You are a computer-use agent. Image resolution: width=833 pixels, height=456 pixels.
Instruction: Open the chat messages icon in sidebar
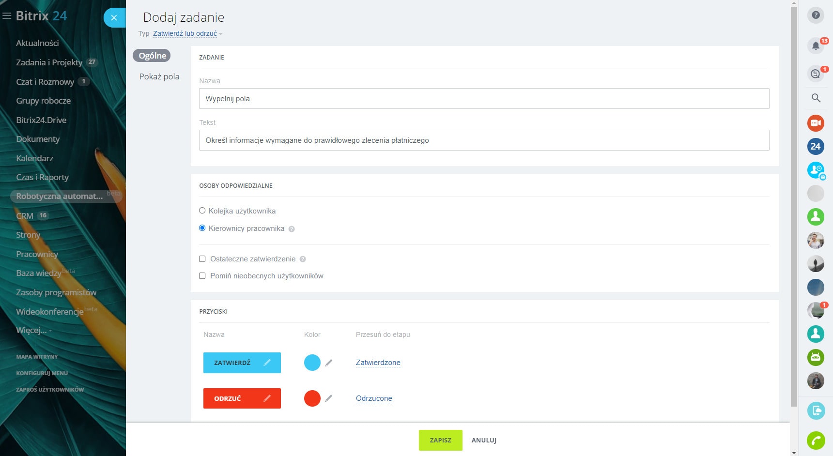point(816,74)
